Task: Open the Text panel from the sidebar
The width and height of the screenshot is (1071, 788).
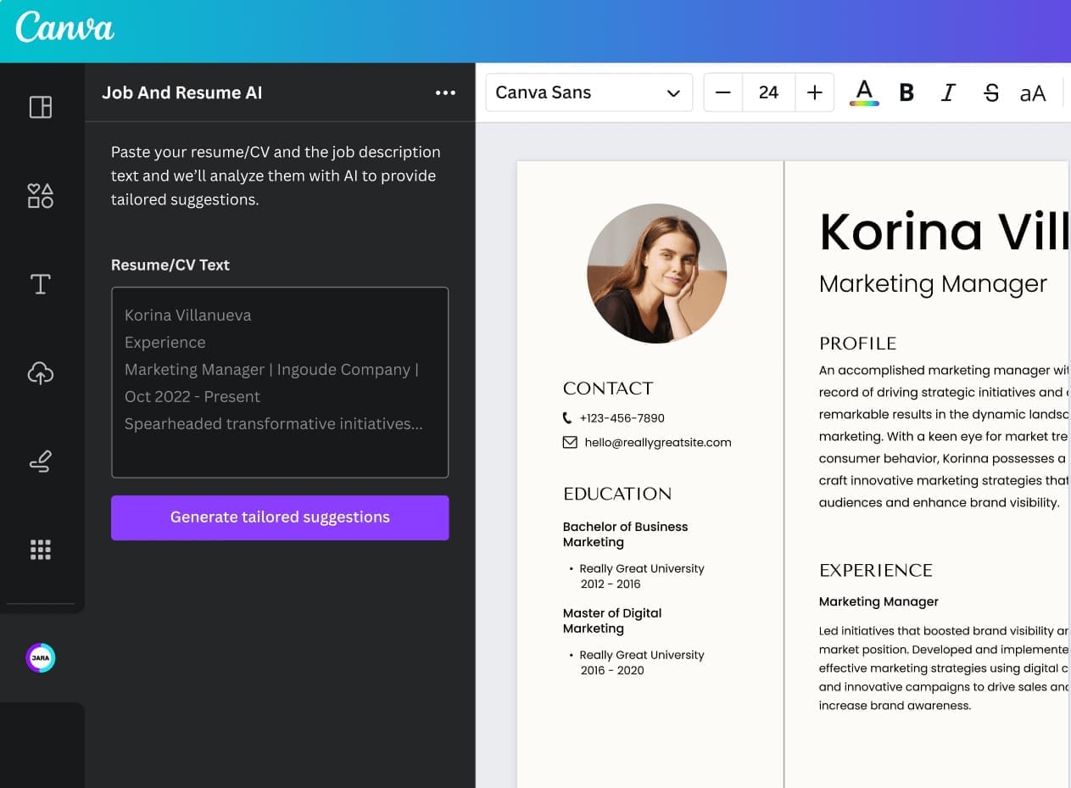Action: 40,284
